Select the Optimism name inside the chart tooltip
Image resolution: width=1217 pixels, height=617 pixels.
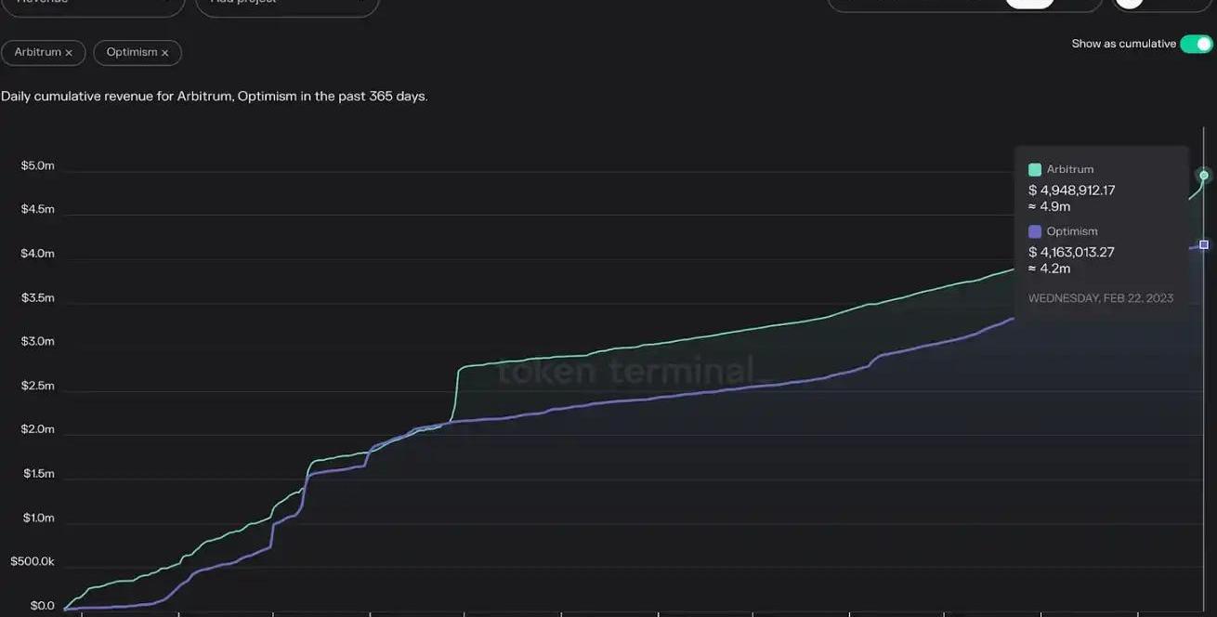coord(1072,231)
